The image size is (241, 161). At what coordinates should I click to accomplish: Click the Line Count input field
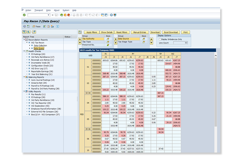(x=180, y=43)
